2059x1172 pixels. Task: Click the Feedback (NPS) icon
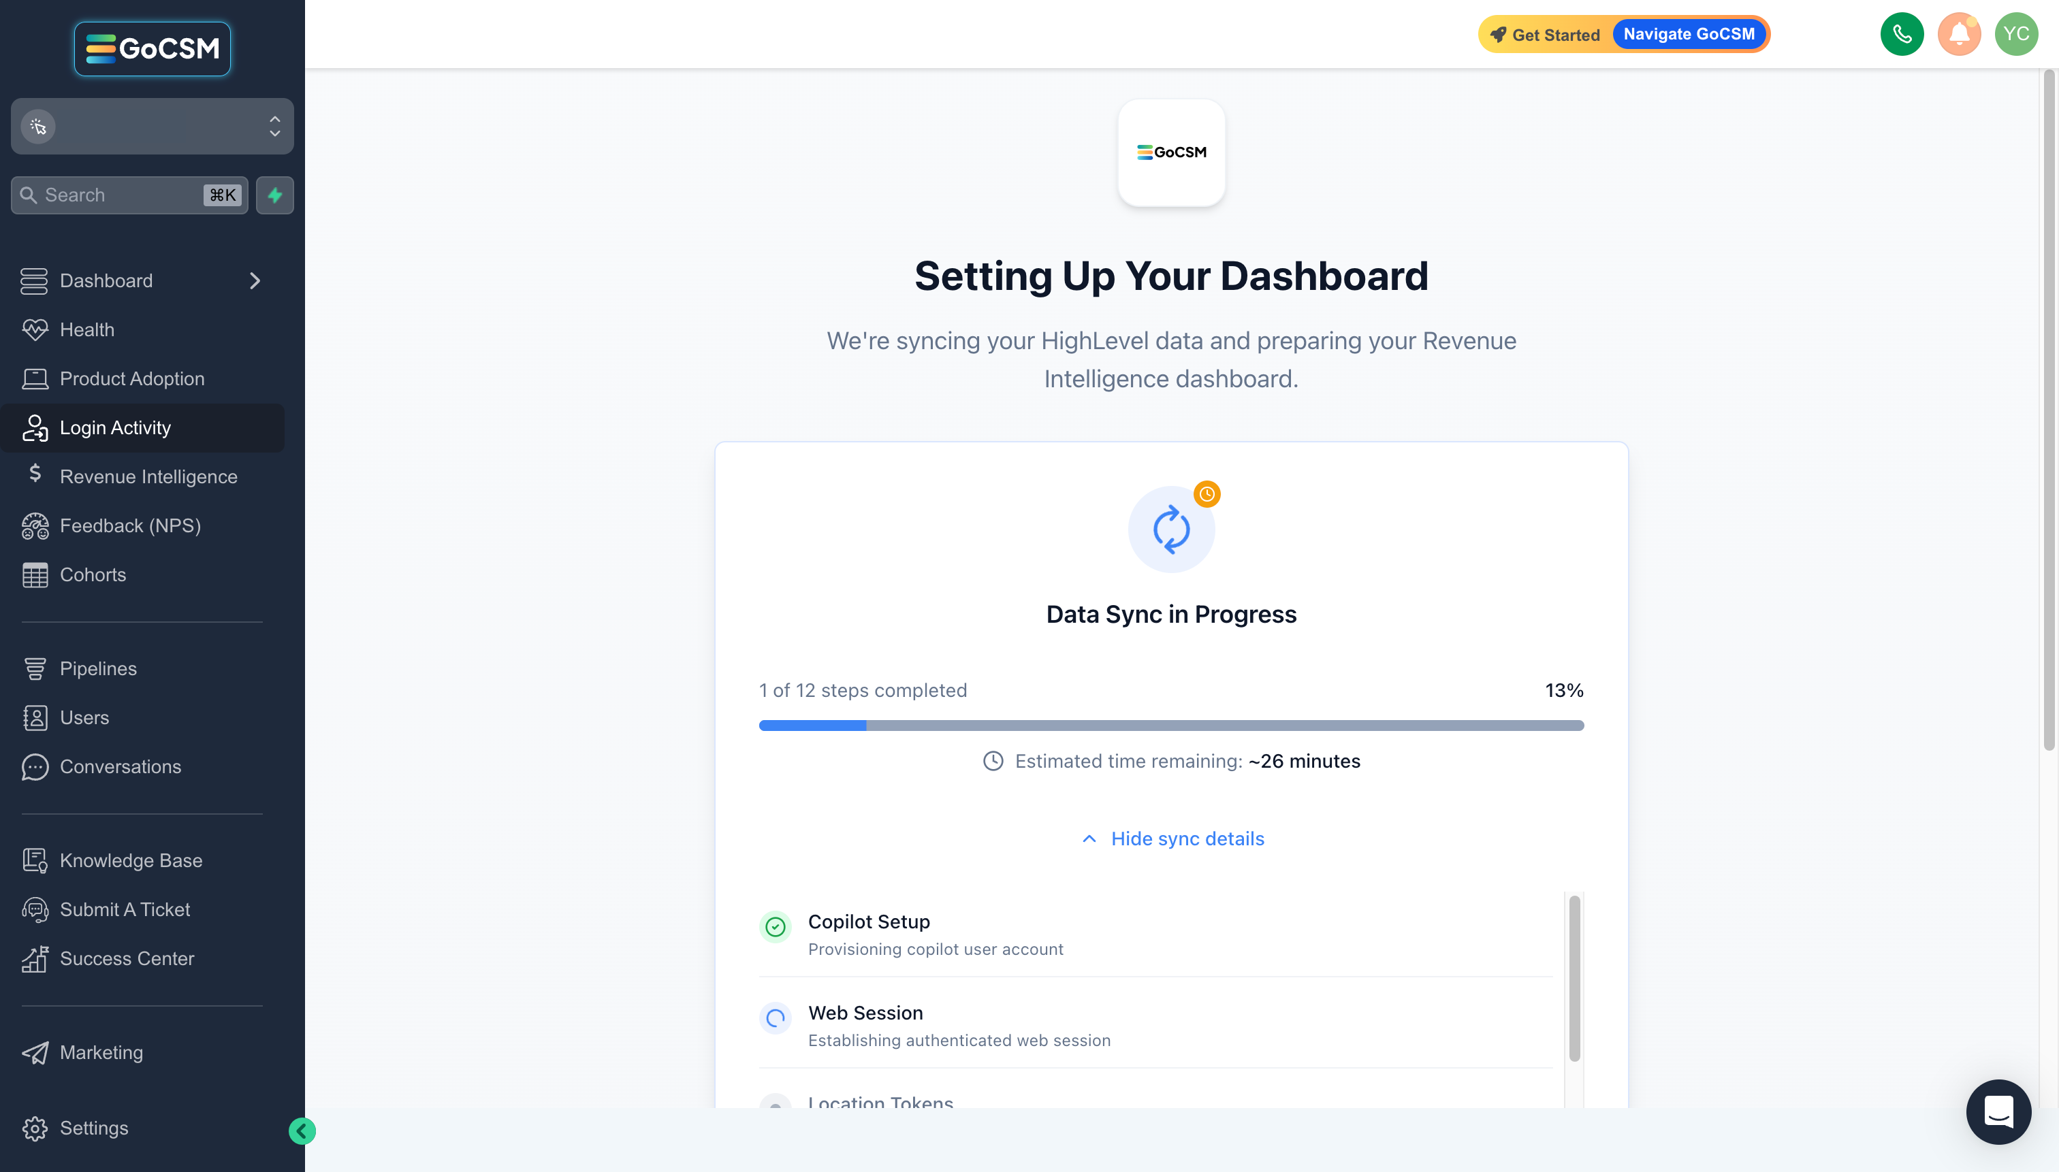(35, 525)
